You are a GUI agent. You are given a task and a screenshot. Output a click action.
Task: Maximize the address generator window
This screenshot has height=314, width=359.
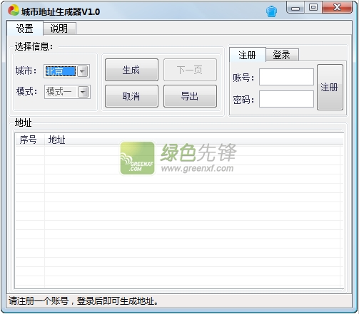click(313, 8)
